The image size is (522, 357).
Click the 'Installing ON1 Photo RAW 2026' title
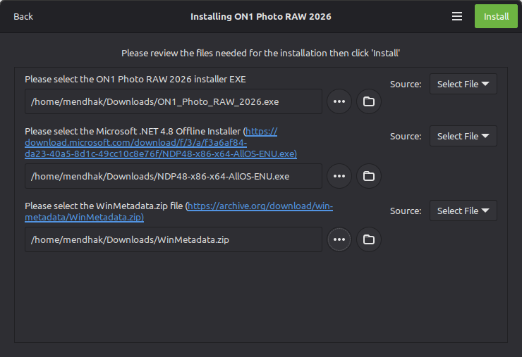pos(261,17)
